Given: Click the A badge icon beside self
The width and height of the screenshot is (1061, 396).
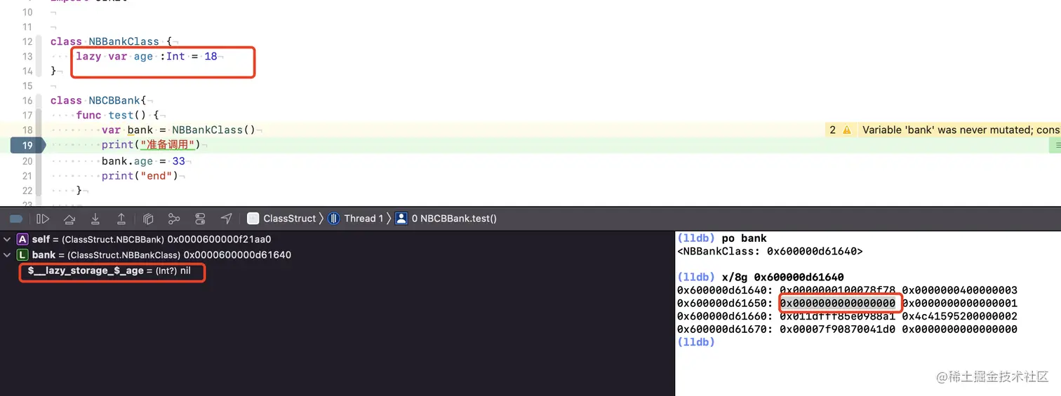Looking at the screenshot, I should click(x=22, y=240).
